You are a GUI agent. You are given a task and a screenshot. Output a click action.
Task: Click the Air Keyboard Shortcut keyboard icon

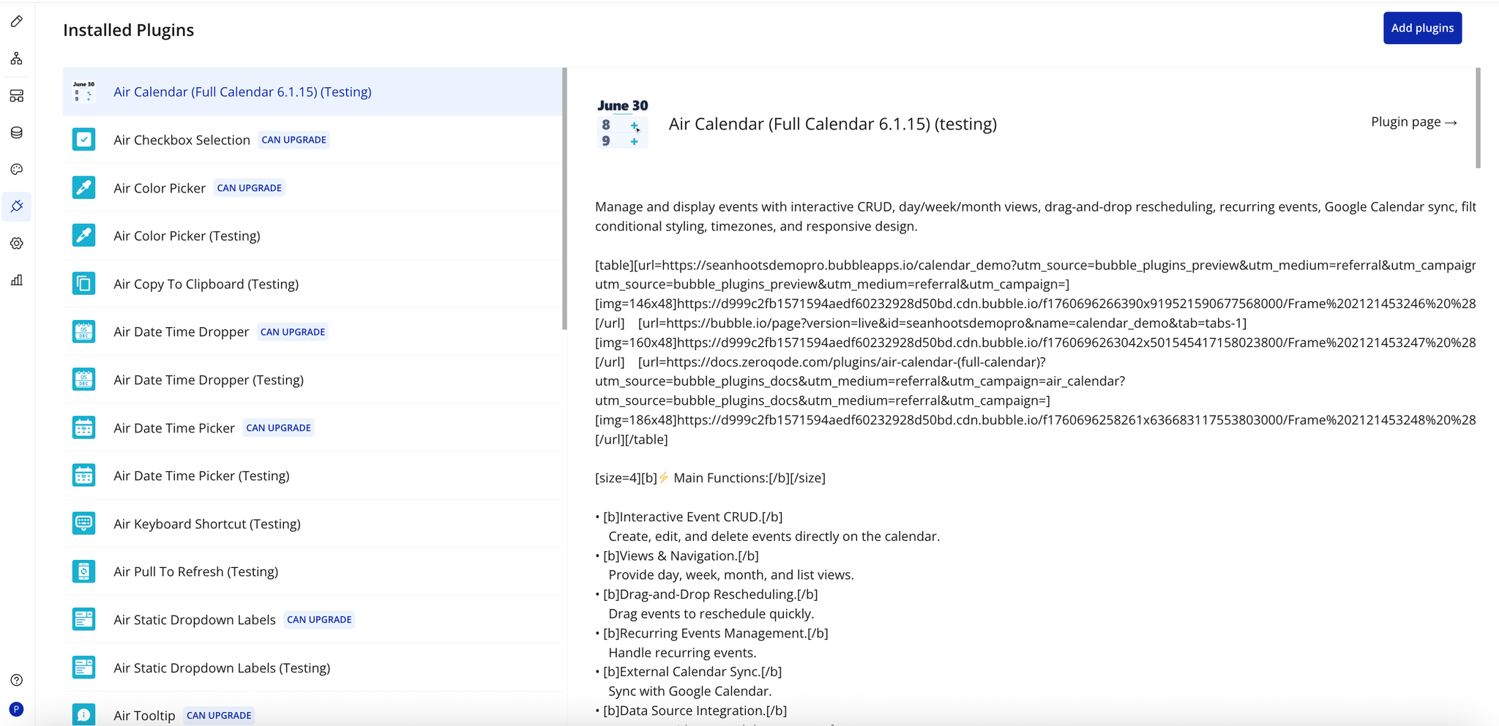click(x=84, y=523)
